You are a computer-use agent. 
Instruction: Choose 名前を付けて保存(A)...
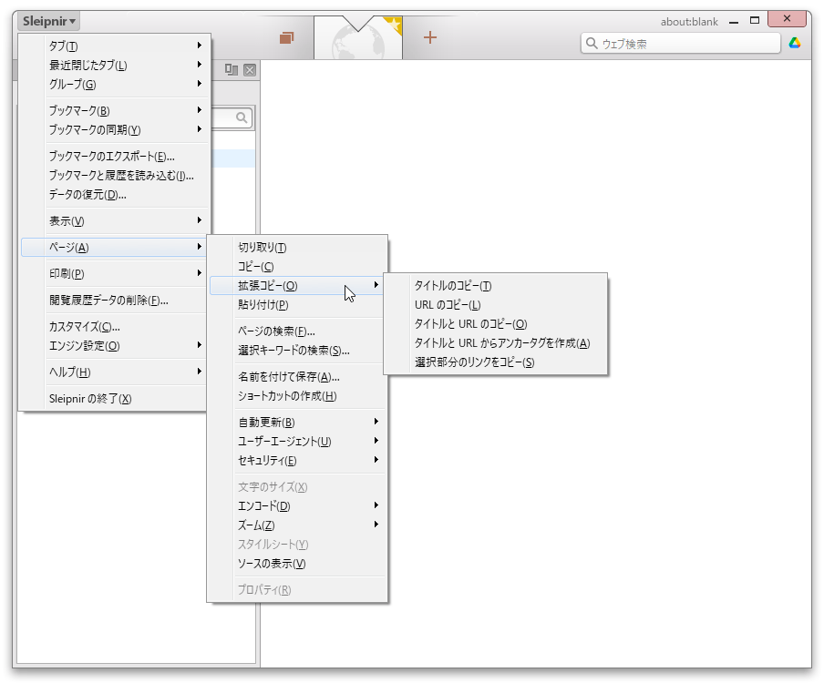point(297,376)
